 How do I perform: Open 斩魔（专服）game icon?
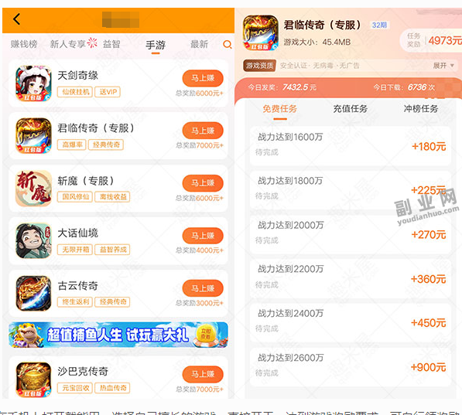coord(33,189)
